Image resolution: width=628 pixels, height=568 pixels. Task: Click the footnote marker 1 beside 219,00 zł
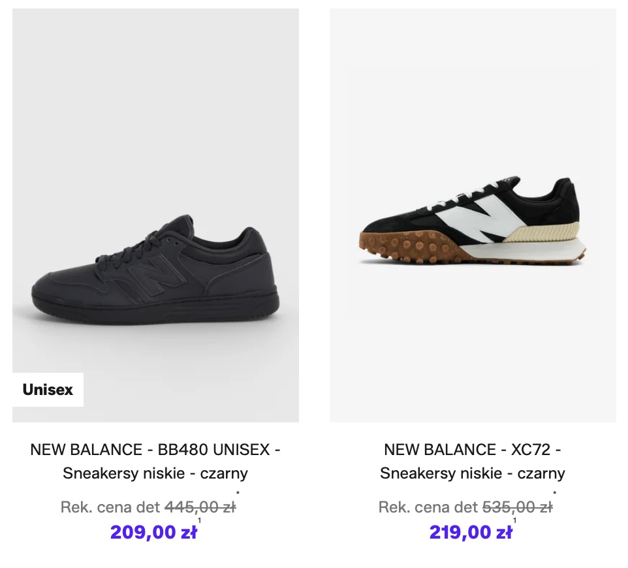tap(516, 520)
